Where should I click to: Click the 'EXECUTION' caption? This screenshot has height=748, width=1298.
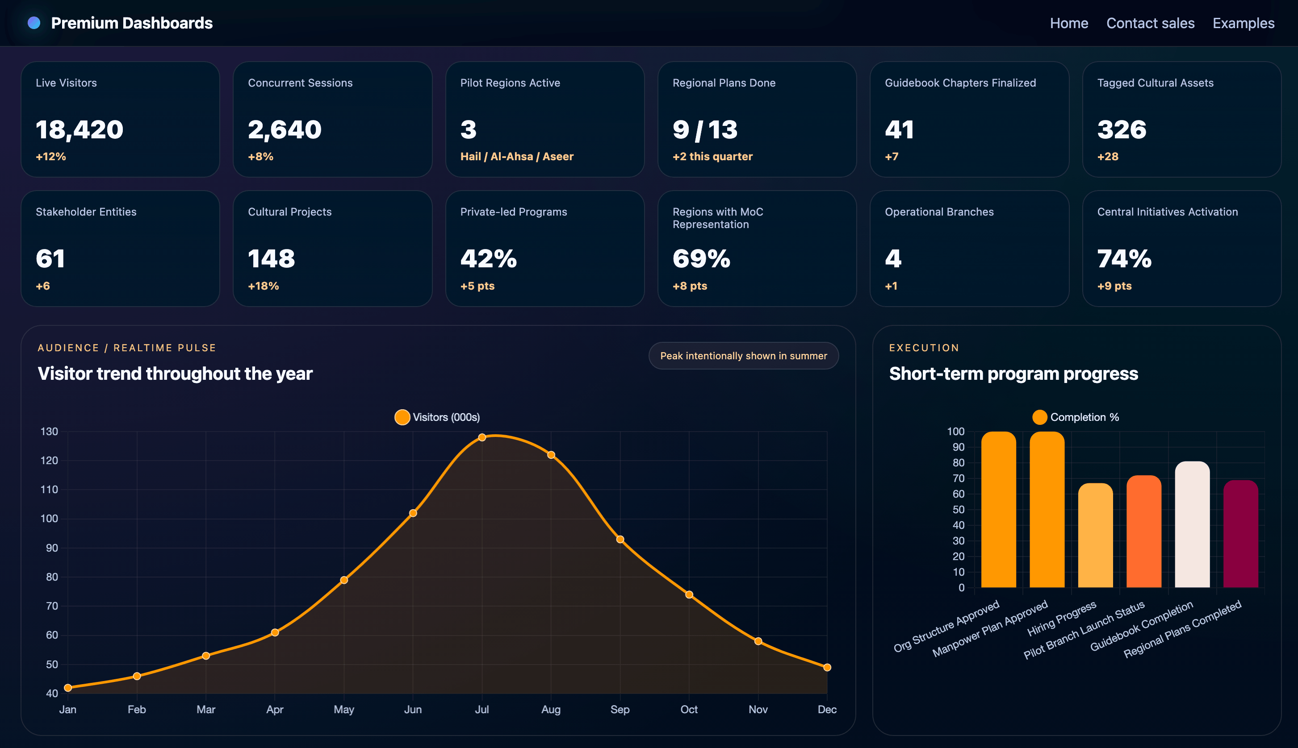(924, 348)
